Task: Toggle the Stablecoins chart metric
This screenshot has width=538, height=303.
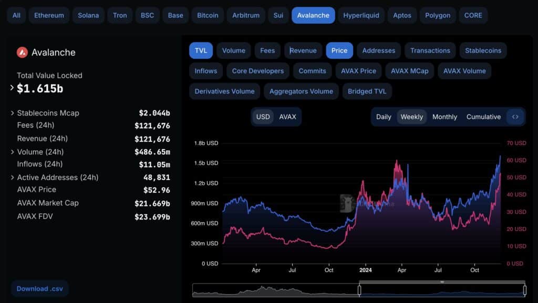Action: coord(483,50)
